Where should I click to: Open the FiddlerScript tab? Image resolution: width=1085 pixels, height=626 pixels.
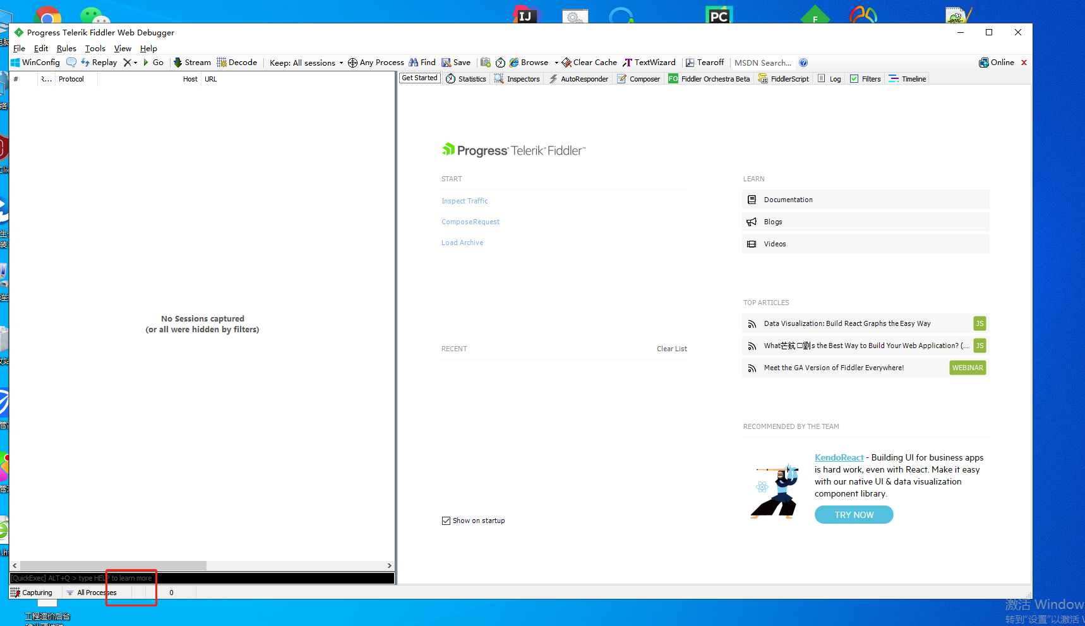pyautogui.click(x=783, y=79)
